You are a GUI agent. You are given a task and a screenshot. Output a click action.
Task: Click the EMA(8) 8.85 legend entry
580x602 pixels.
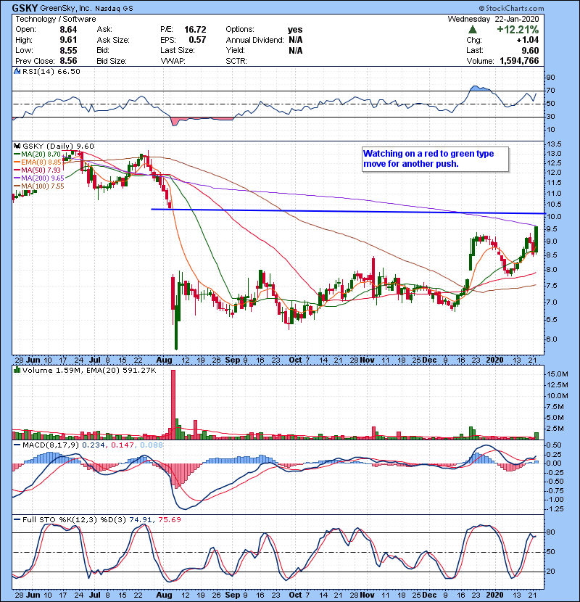tap(37, 162)
